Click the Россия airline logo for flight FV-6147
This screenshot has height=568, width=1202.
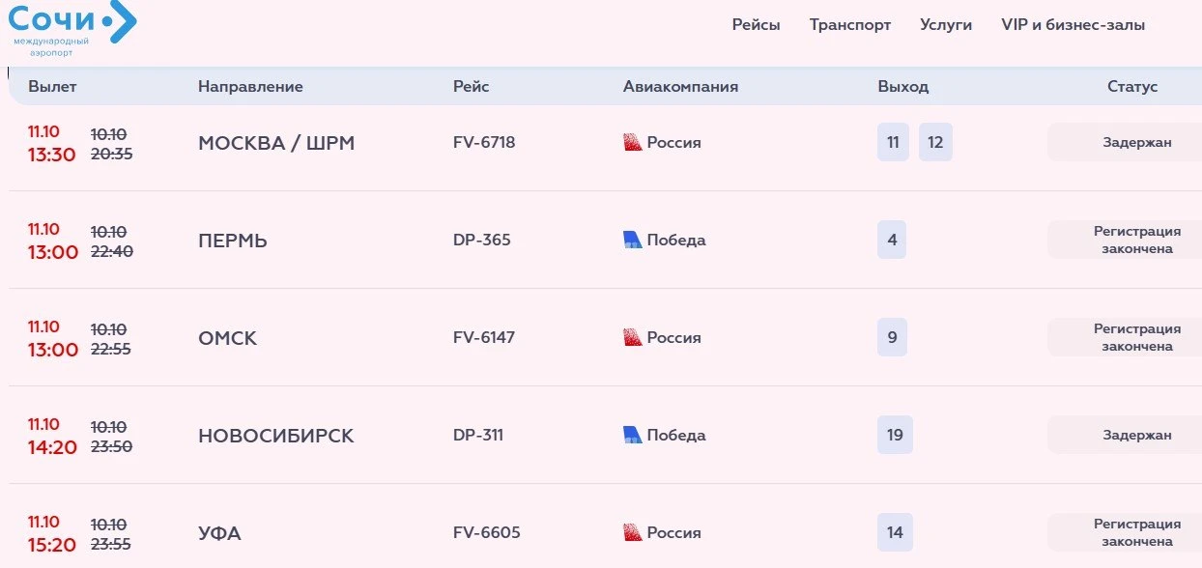[633, 338]
